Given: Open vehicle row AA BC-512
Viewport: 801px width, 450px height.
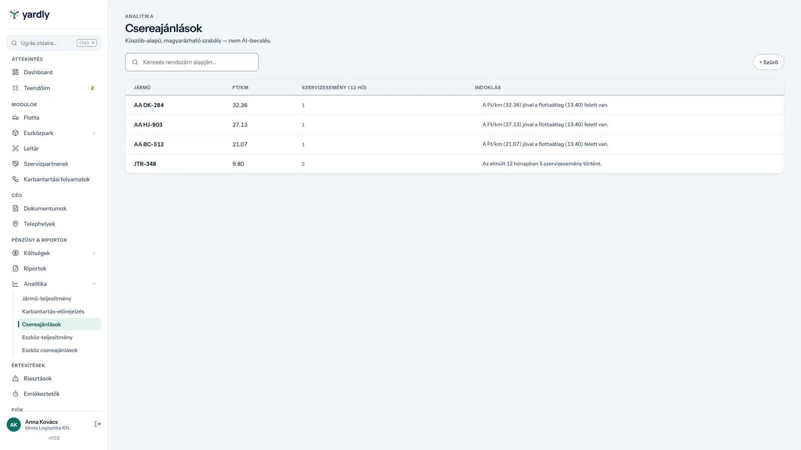Looking at the screenshot, I should click(455, 144).
